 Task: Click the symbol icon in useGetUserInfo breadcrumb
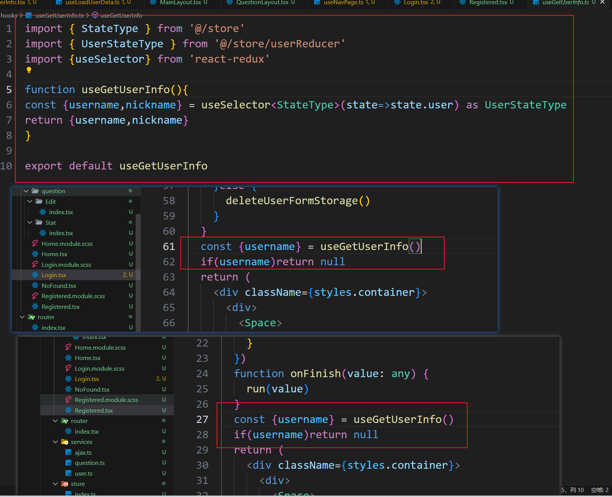tap(95, 15)
